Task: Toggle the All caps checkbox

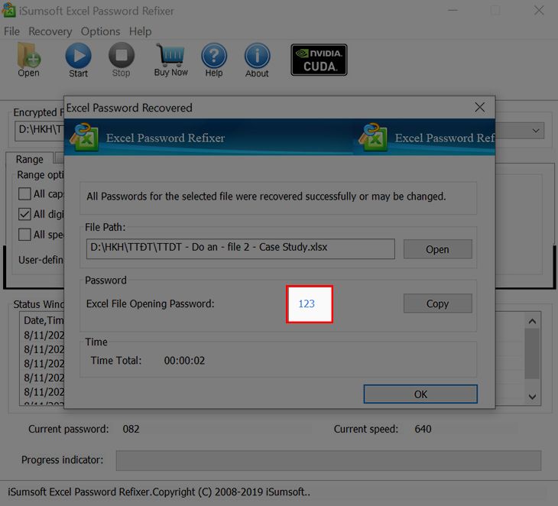Action: (x=25, y=194)
